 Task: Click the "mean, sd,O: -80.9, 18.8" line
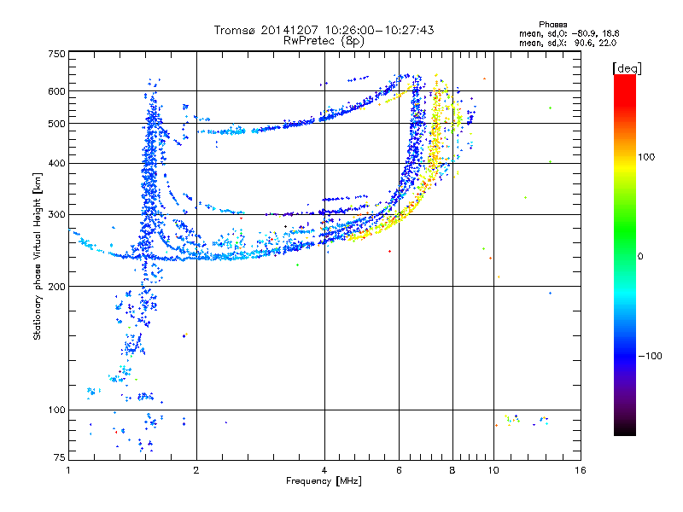tap(569, 33)
